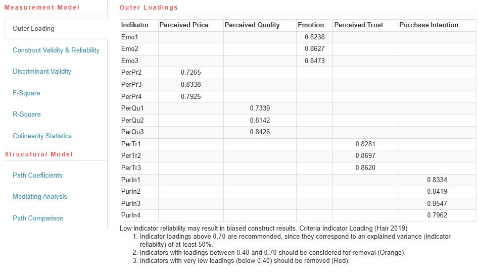Select the Outer Loading tab
Screen dimensions: 479x278
click(x=33, y=29)
